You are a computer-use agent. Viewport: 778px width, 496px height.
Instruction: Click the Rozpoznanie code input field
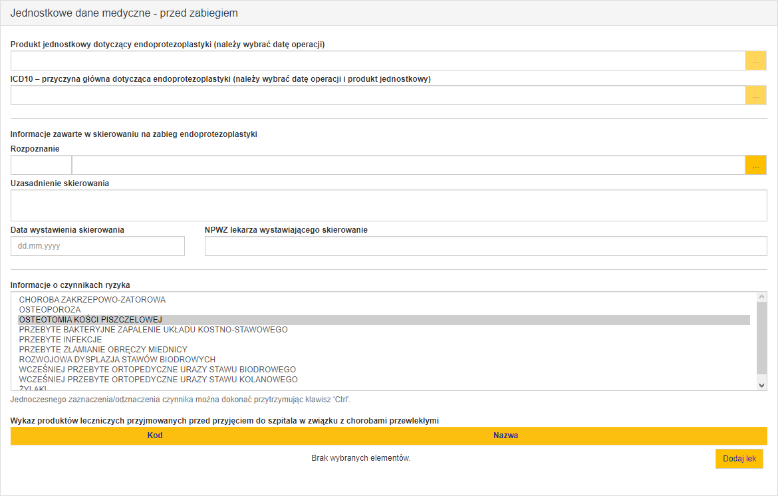(41, 165)
